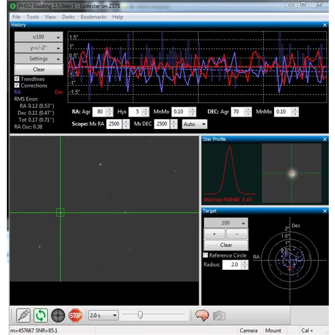Image resolution: width=335 pixels, height=335 pixels.
Task: Click the DEC Agr value field
Action: [238, 112]
